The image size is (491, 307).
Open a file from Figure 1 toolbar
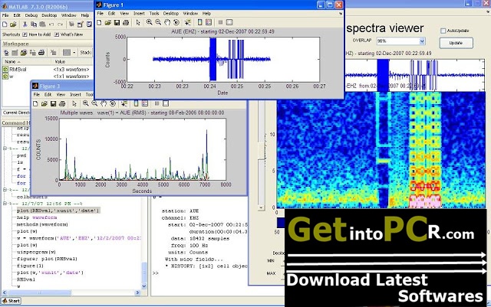click(107, 22)
